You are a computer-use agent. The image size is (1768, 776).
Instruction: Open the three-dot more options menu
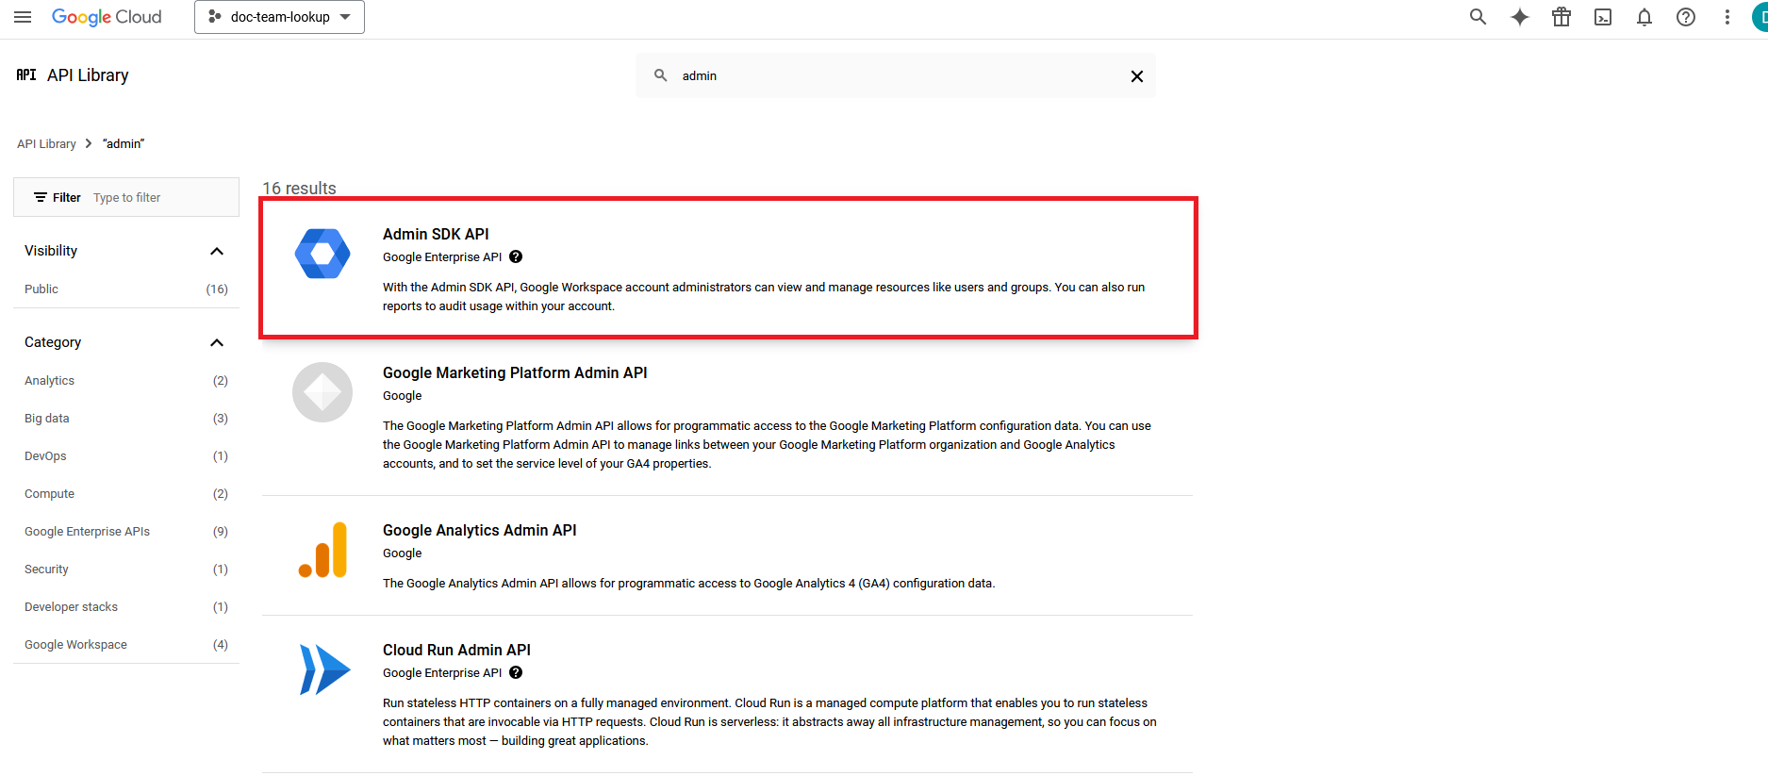click(1727, 17)
